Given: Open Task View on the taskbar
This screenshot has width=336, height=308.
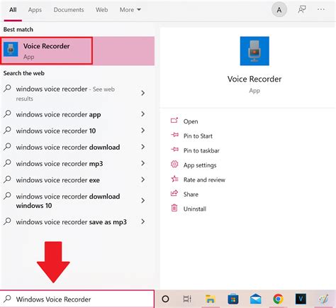Looking at the screenshot, I should 187,299.
